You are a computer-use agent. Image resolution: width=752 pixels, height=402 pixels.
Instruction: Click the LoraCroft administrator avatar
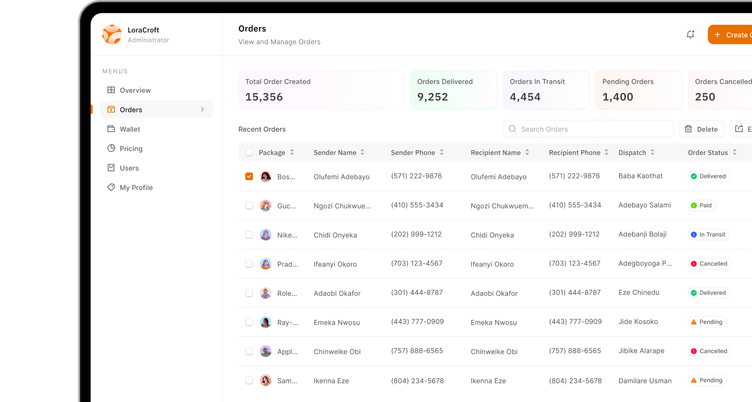tap(112, 34)
